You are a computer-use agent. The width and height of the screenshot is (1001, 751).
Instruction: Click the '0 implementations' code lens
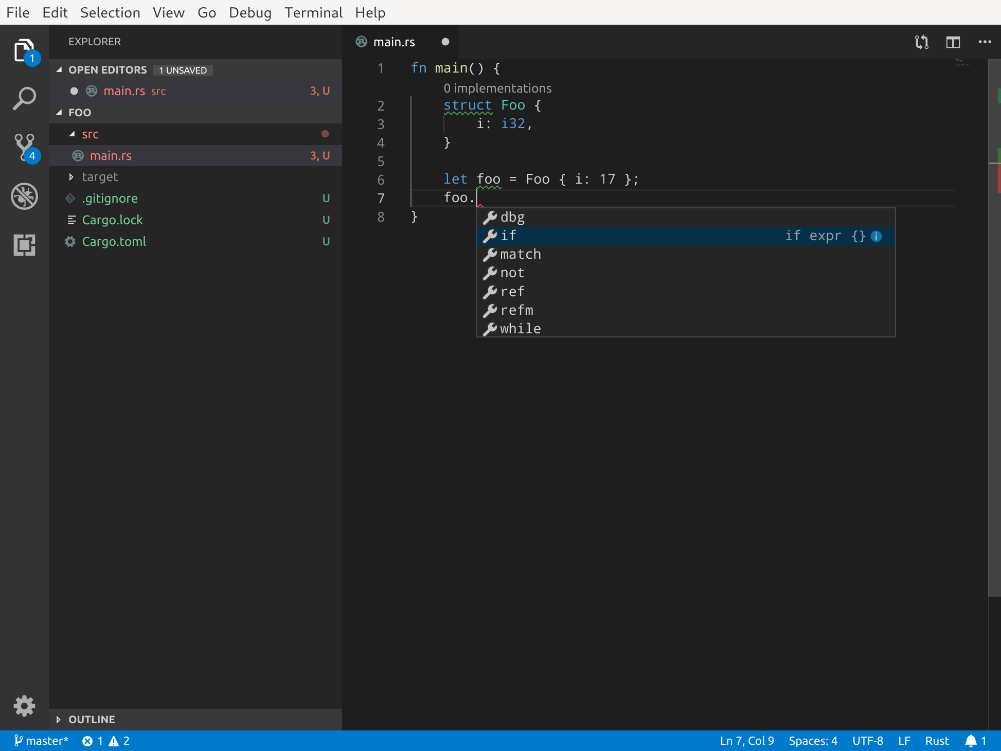[x=497, y=88]
